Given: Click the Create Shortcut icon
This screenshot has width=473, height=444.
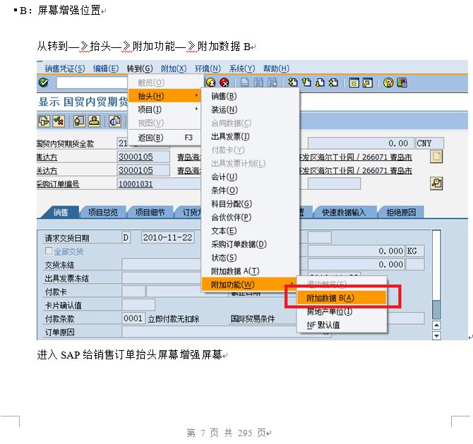Looking at the screenshot, I should 367,83.
